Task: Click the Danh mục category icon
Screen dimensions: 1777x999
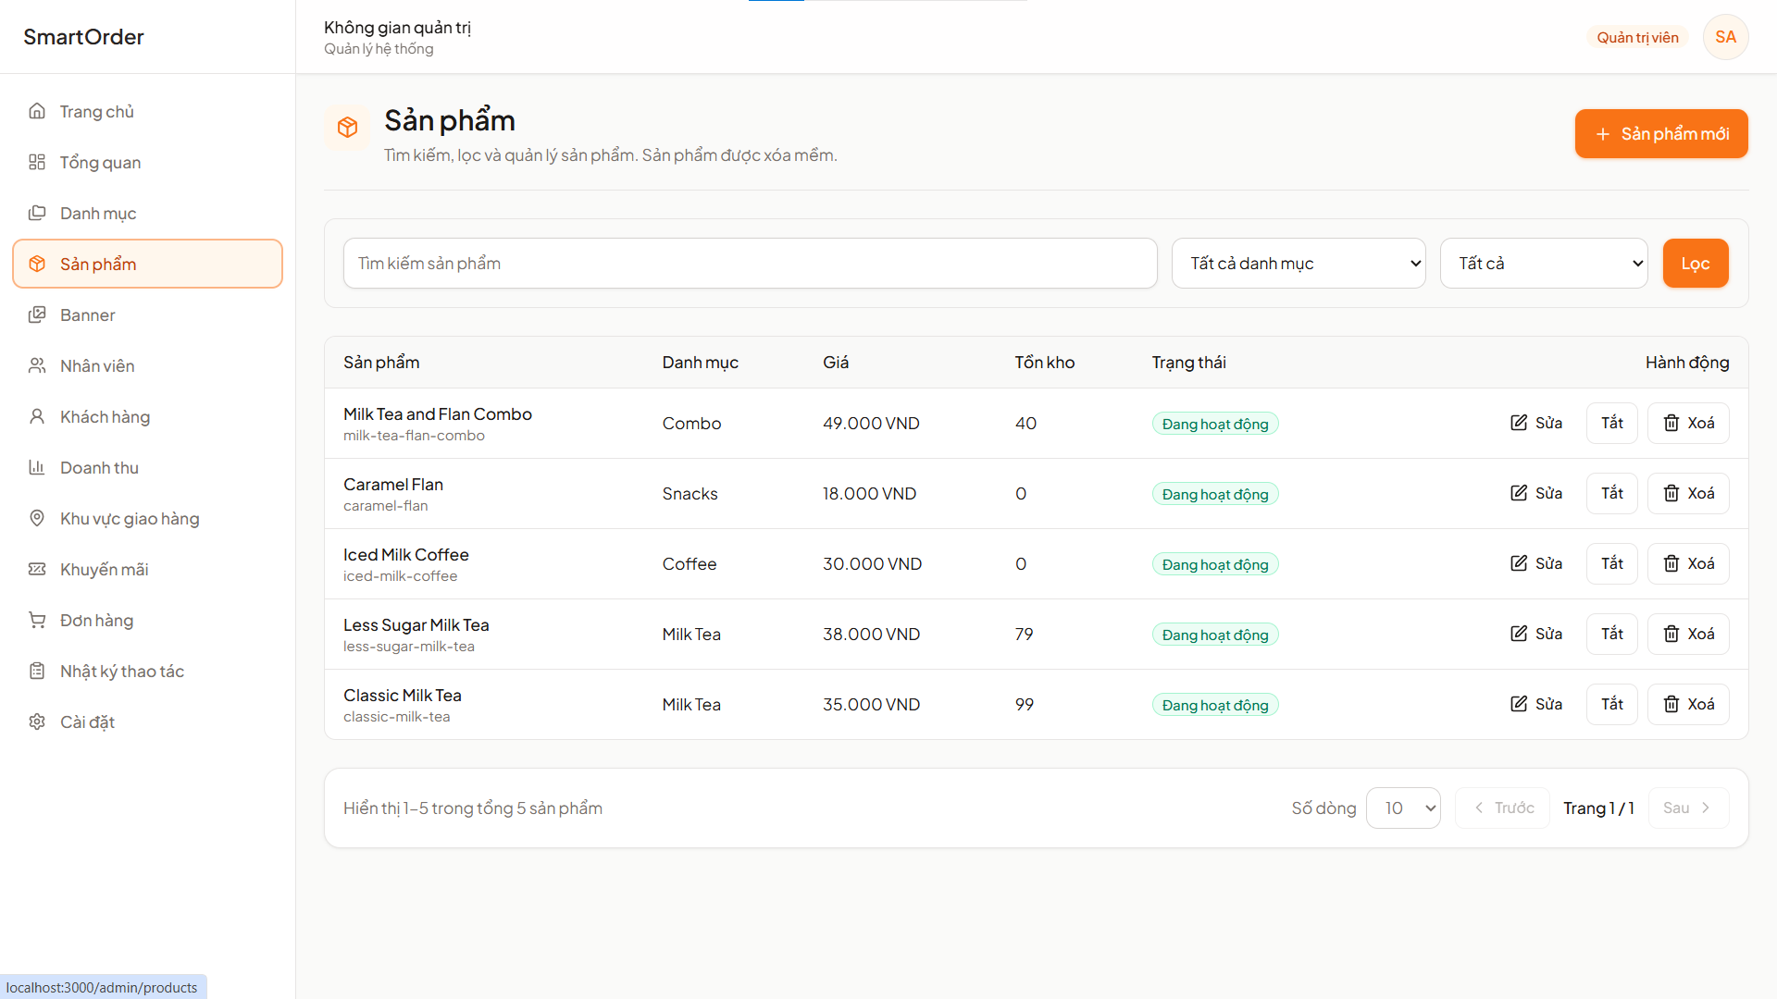Action: click(x=37, y=213)
